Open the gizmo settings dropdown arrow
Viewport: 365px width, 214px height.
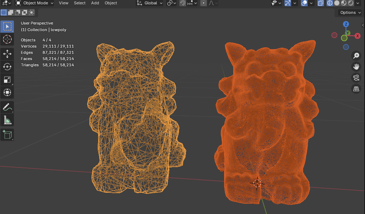(x=294, y=3)
